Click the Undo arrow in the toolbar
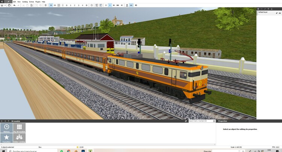 14,5
